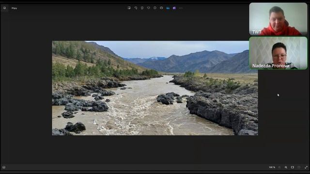Click the Nadezda Pronova name label
Screen dimensions: 310x174
(x=270, y=66)
